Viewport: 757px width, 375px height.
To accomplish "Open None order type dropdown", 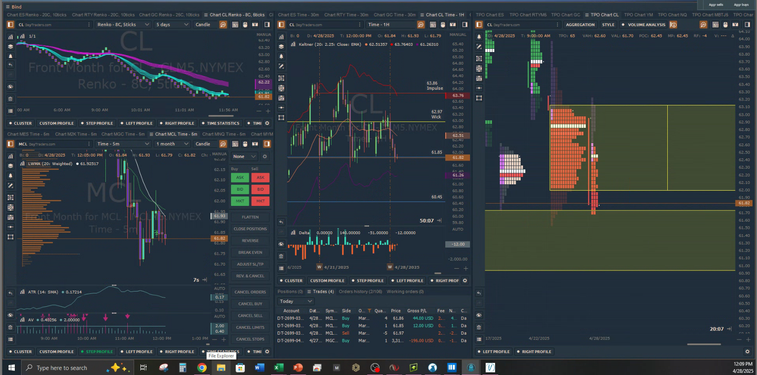I will (x=244, y=157).
